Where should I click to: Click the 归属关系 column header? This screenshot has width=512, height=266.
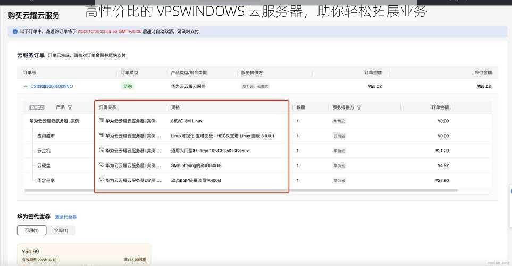(107, 107)
